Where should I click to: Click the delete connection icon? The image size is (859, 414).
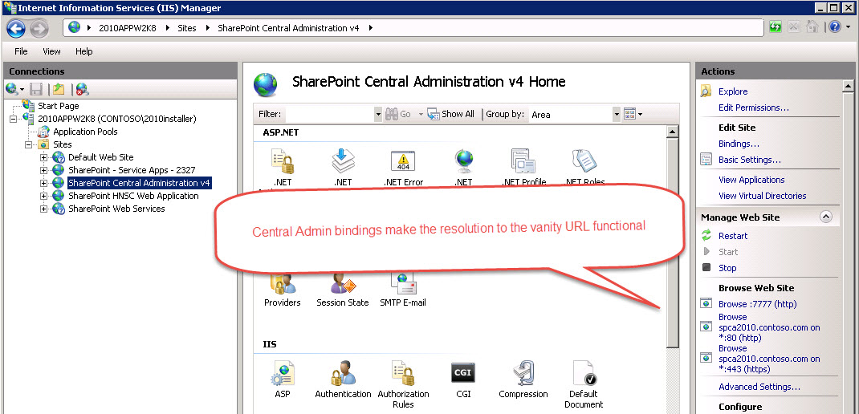(x=82, y=89)
